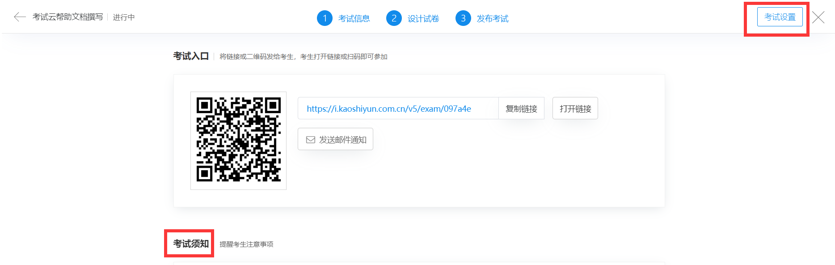
Task: Go to 考试信息 step
Action: pos(354,18)
